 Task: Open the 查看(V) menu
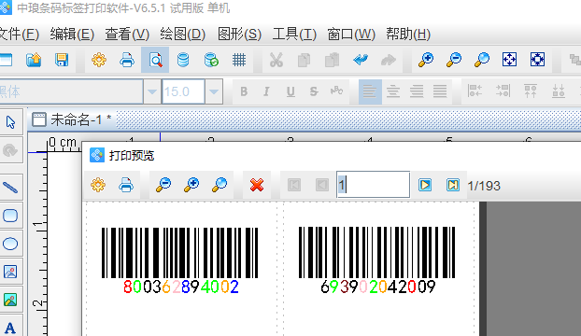click(x=127, y=35)
